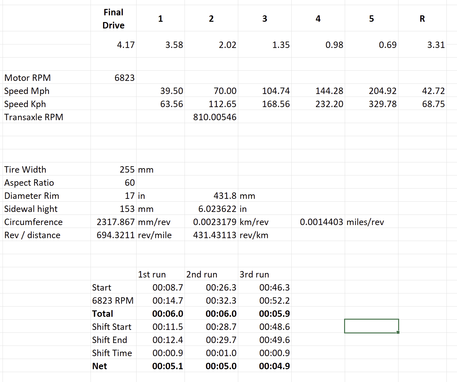Viewport: 457px width, 382px height.
Task: Select the Final Drive ratio 4.17
Action: click(114, 44)
